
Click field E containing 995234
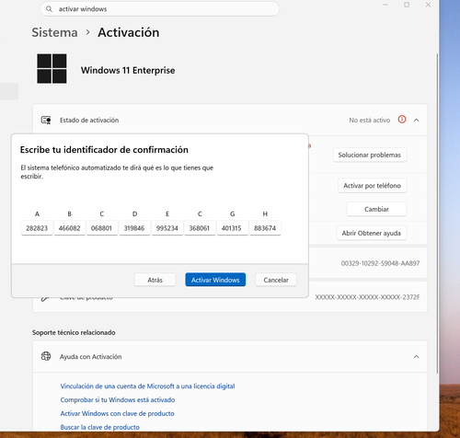click(x=167, y=228)
